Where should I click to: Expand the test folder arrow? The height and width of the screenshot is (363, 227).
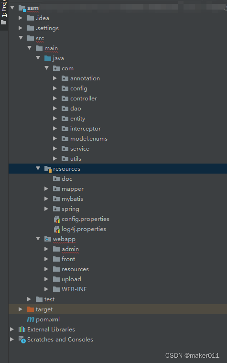[29, 299]
